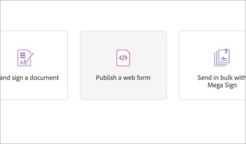The width and height of the screenshot is (246, 144).
Task: Select the gray-highlighted web form tile
Action: (123, 65)
